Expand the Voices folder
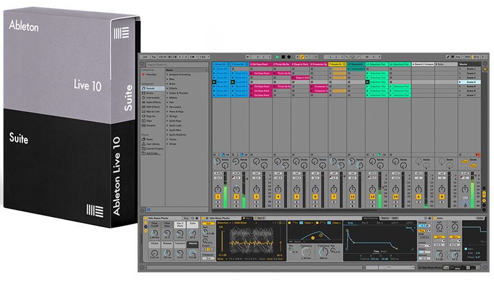Image resolution: width=494 pixels, height=283 pixels. point(167,139)
